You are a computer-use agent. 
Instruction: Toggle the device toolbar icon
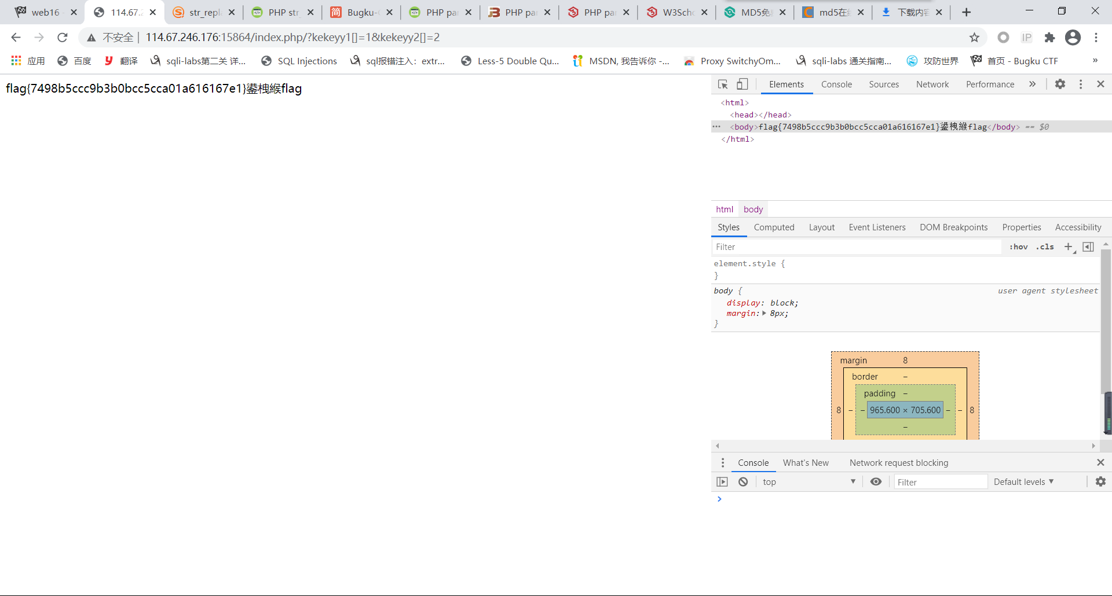(742, 84)
